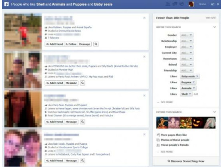Add Friend on Monster High result
The height and width of the screenshot is (167, 223).
click(x=54, y=83)
